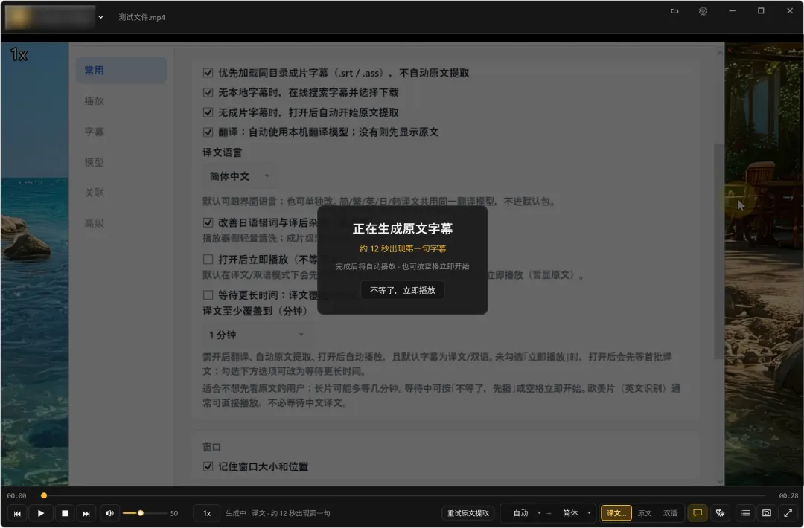Click the seek bar position marker
Viewport: 804px width, 528px height.
point(44,495)
